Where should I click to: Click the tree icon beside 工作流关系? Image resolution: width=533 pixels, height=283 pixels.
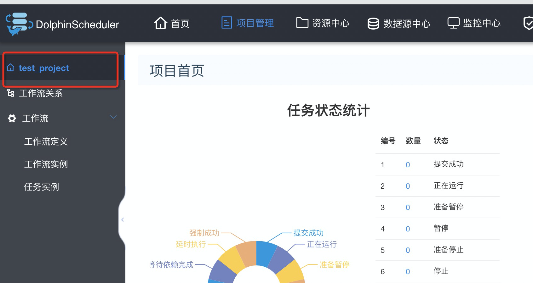point(10,93)
